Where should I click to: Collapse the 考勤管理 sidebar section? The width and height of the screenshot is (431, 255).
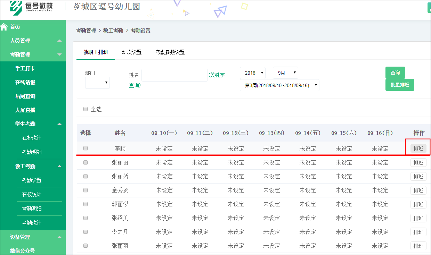point(33,54)
